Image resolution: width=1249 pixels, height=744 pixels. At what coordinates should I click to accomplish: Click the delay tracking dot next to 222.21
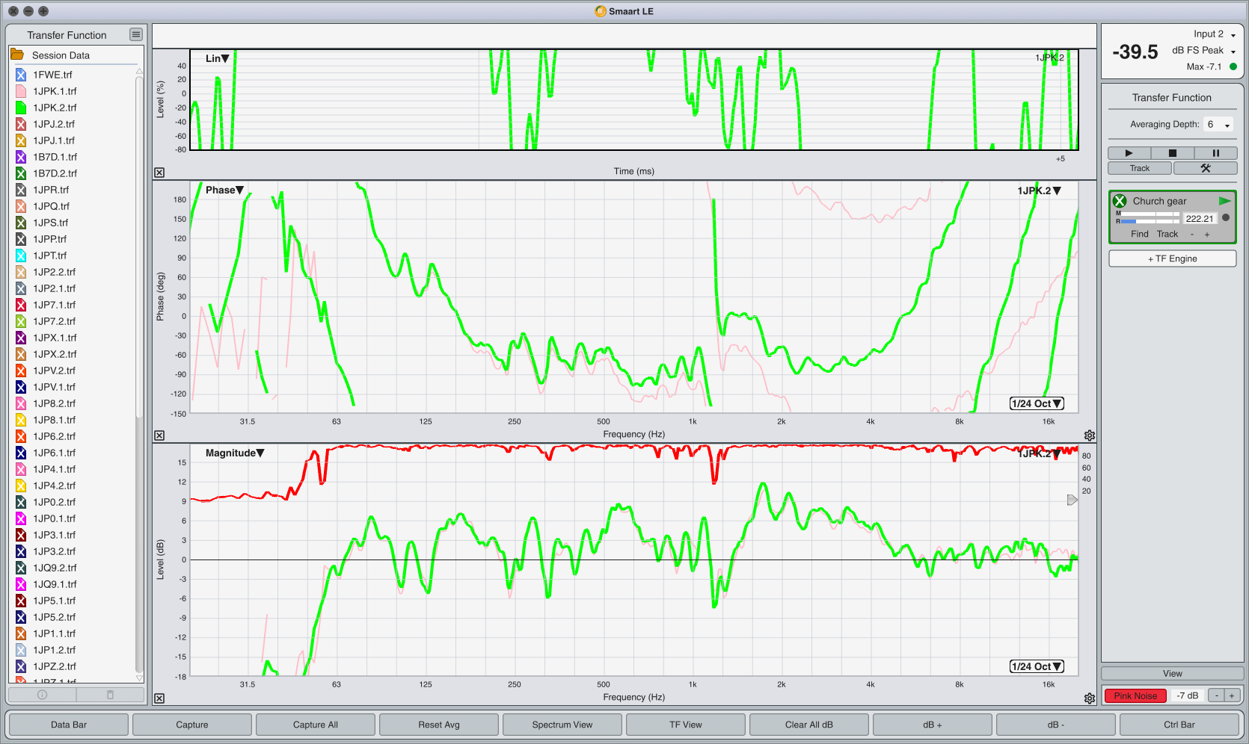pos(1225,218)
